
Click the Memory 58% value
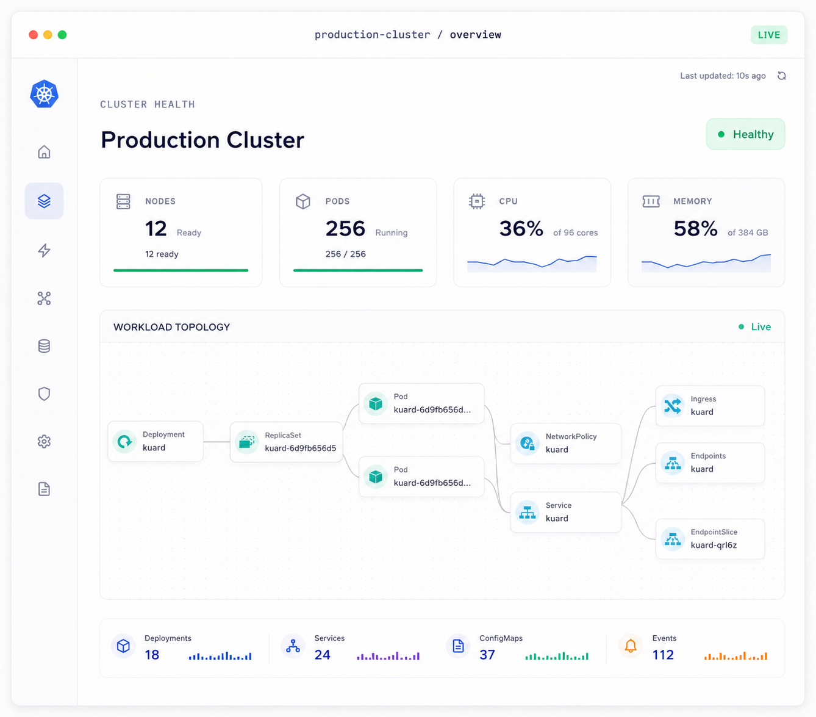click(x=695, y=229)
